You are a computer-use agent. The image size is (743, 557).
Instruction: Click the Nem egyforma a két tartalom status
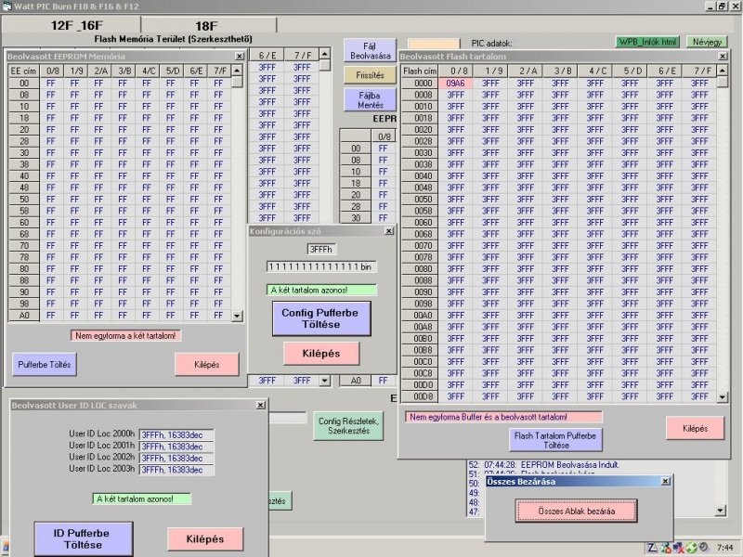point(125,335)
